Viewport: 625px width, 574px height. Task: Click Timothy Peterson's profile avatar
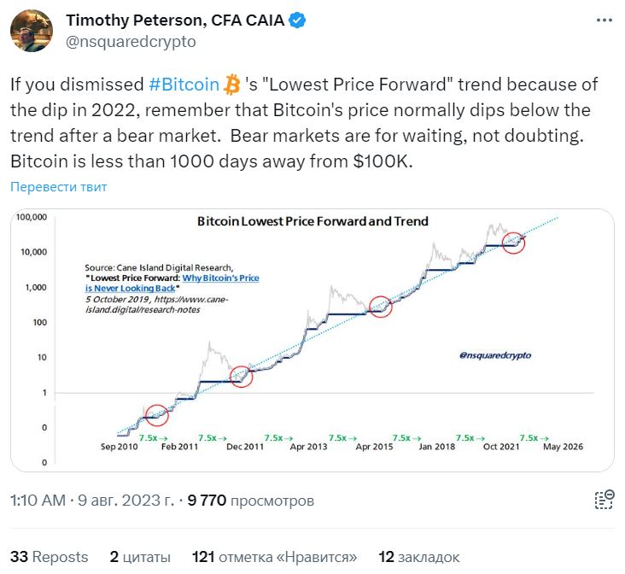click(32, 31)
